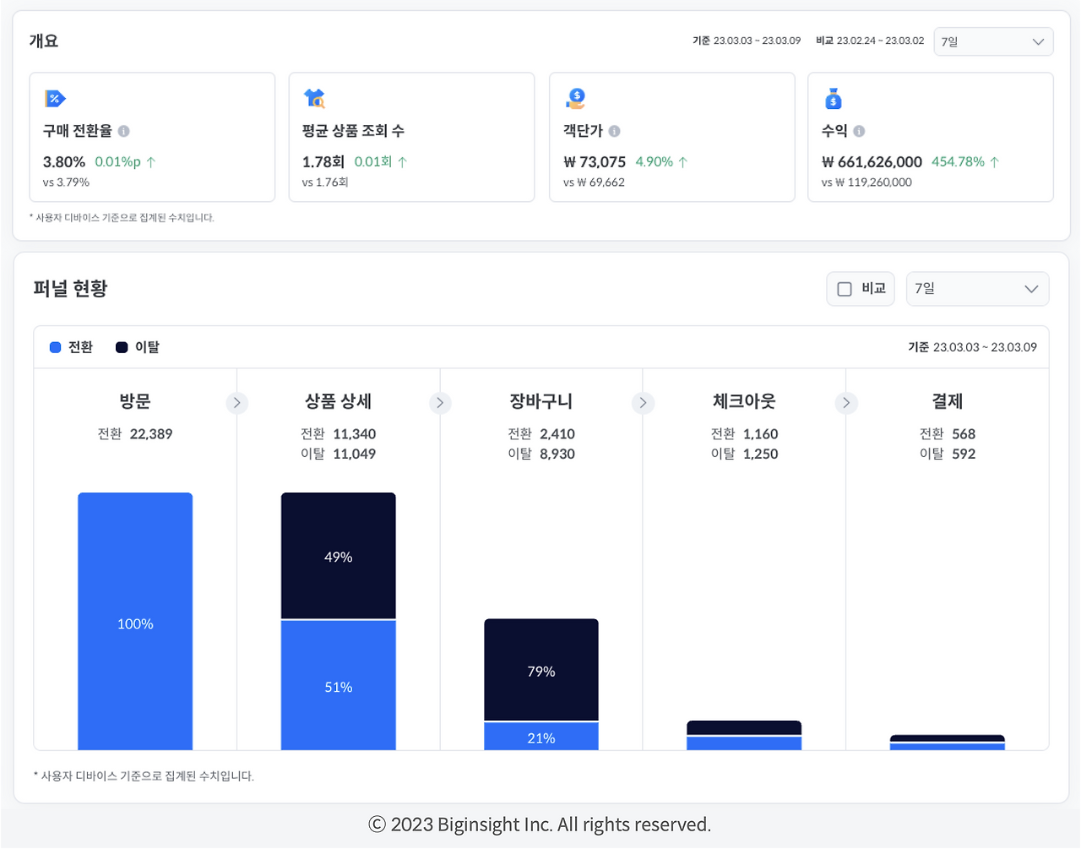The image size is (1081, 849).
Task: Open the info tooltip next to 구매 전환율
Action: pyautogui.click(x=125, y=131)
